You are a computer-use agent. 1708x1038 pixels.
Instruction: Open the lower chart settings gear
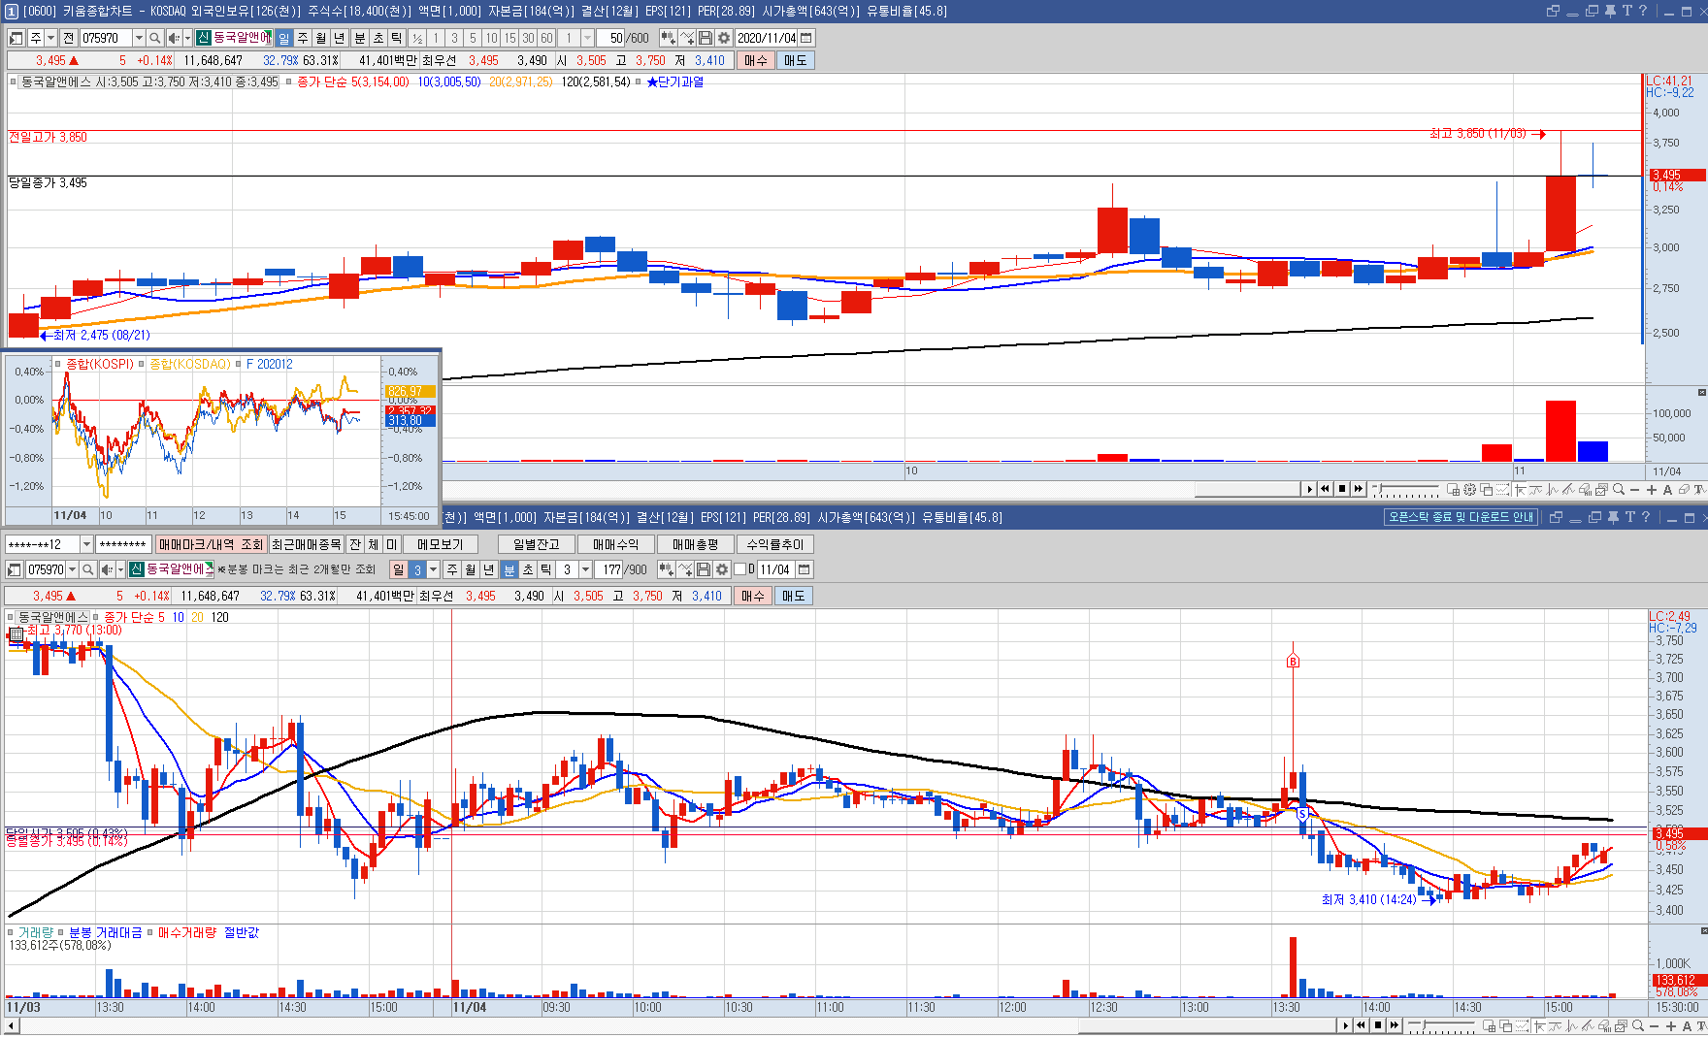pos(722,569)
